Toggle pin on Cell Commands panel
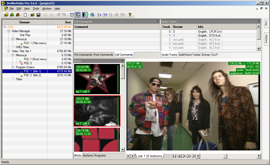Viewport: 270px width, 165px height. (158, 22)
